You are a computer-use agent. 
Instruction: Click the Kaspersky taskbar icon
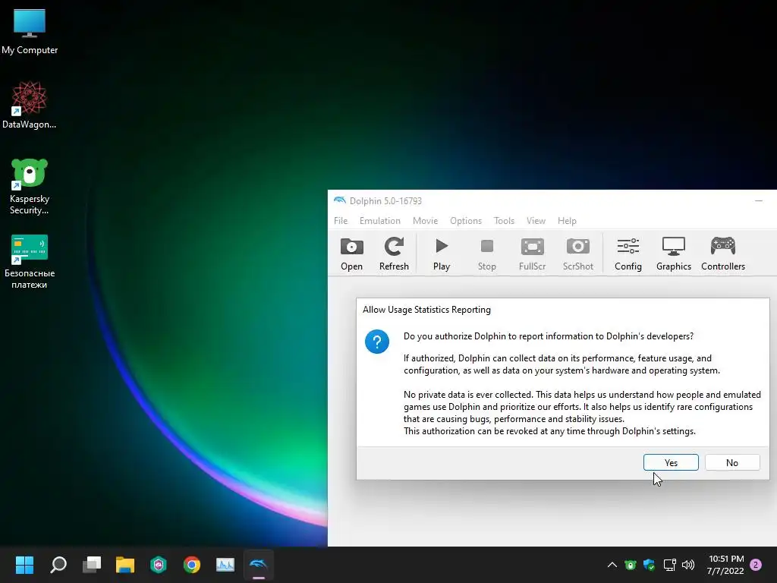159,565
